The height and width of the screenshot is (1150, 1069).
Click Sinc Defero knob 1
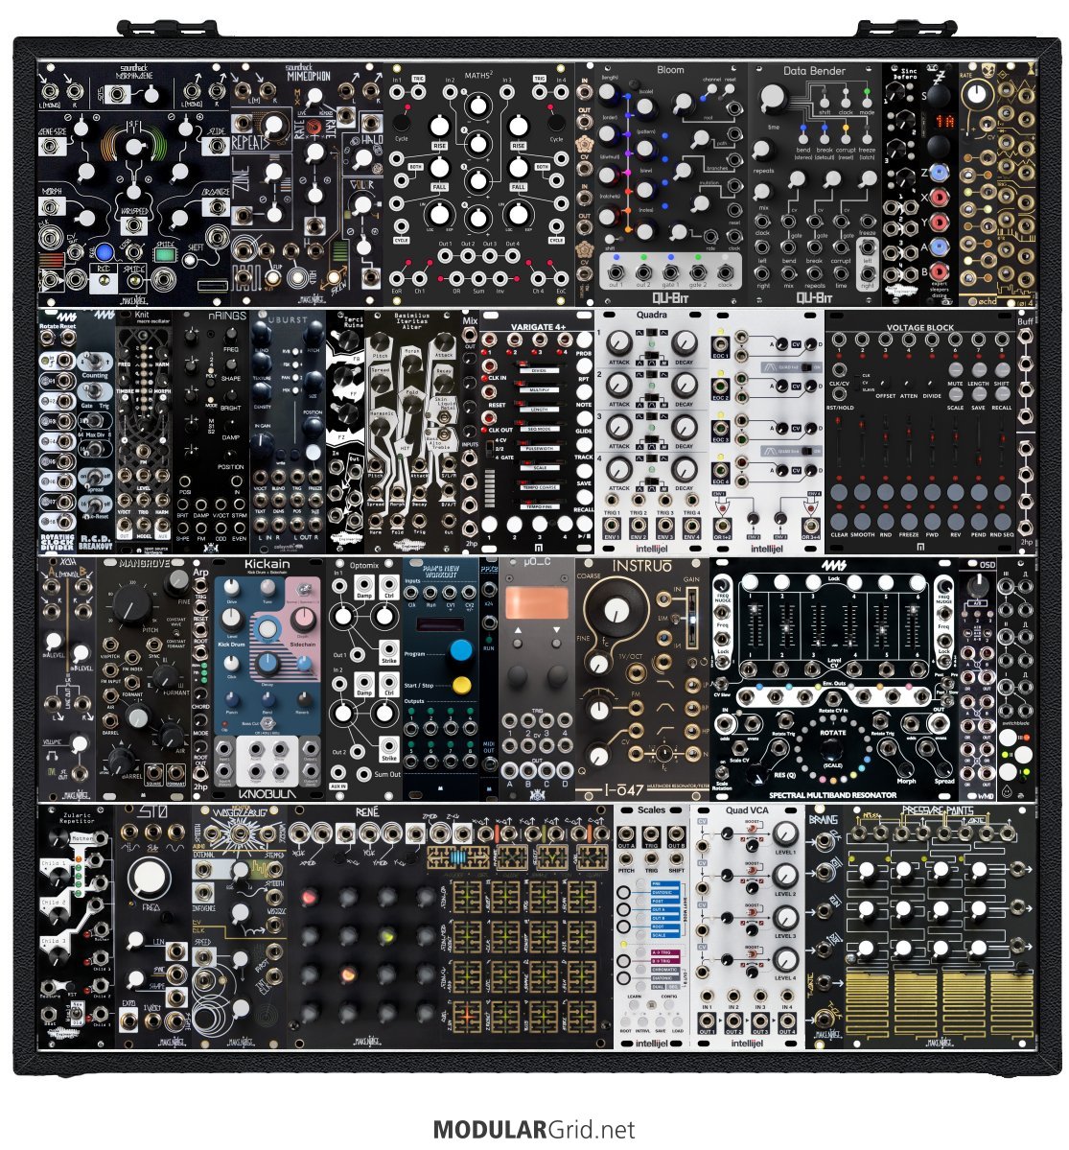pyautogui.click(x=895, y=93)
